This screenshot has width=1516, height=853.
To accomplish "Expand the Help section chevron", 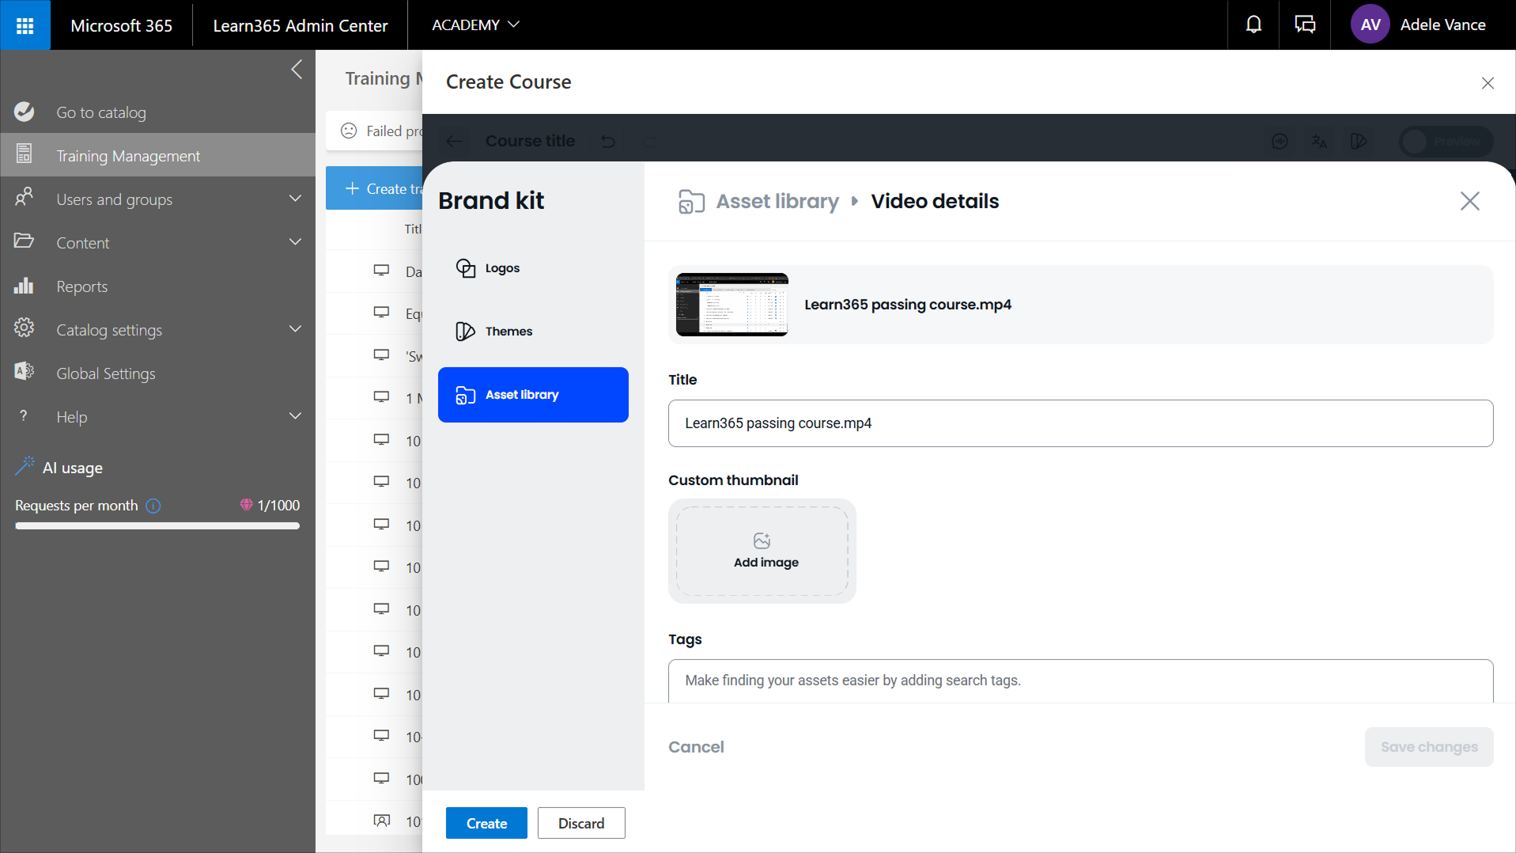I will 295,416.
